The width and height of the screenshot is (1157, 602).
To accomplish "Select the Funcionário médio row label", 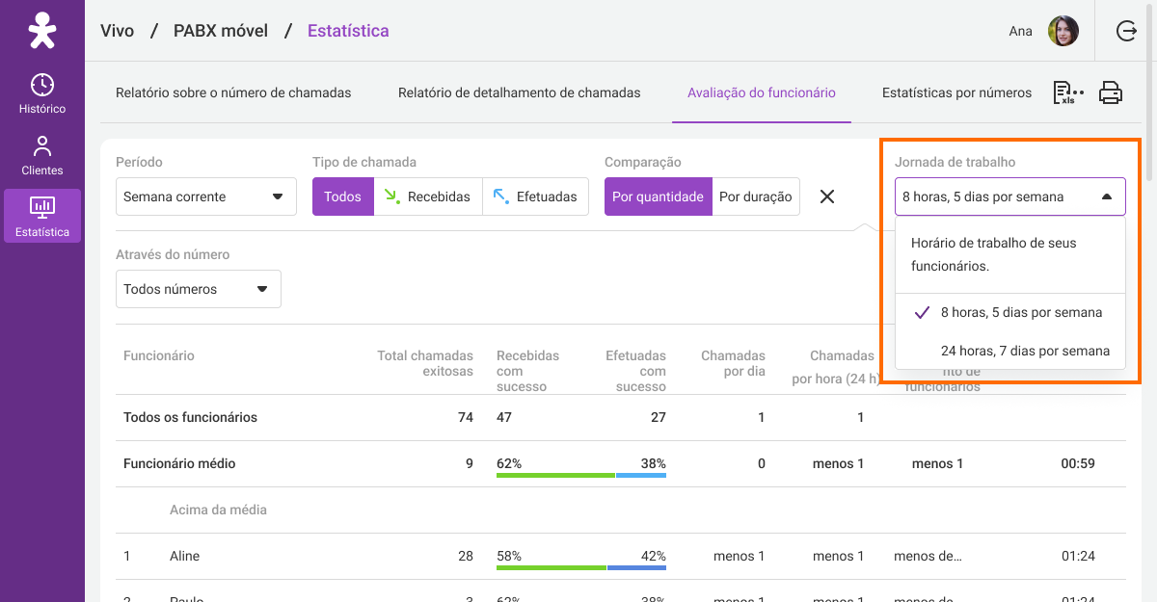I will coord(179,463).
